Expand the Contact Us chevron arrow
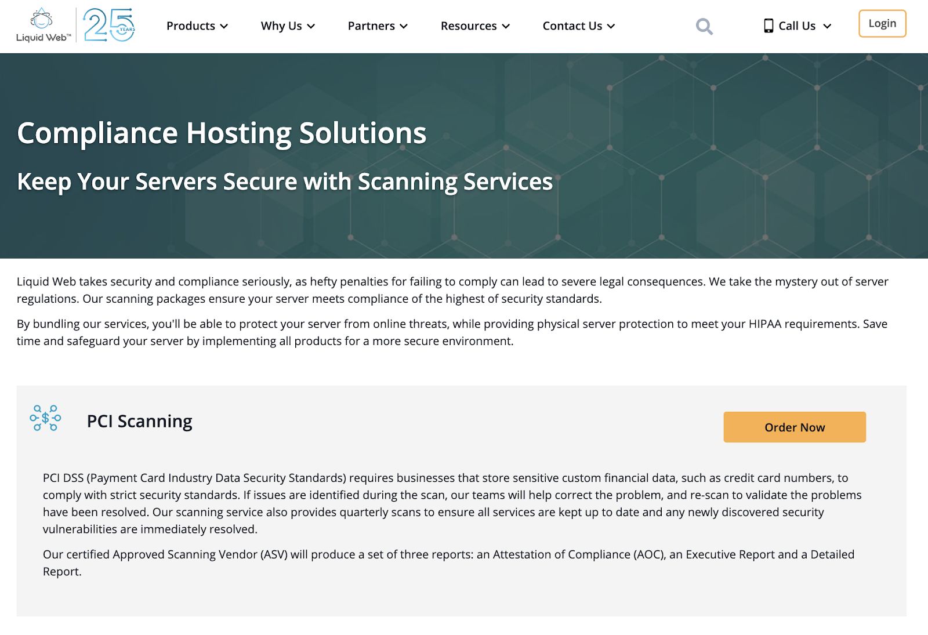Screen dimensions: 928x635 pos(611,26)
